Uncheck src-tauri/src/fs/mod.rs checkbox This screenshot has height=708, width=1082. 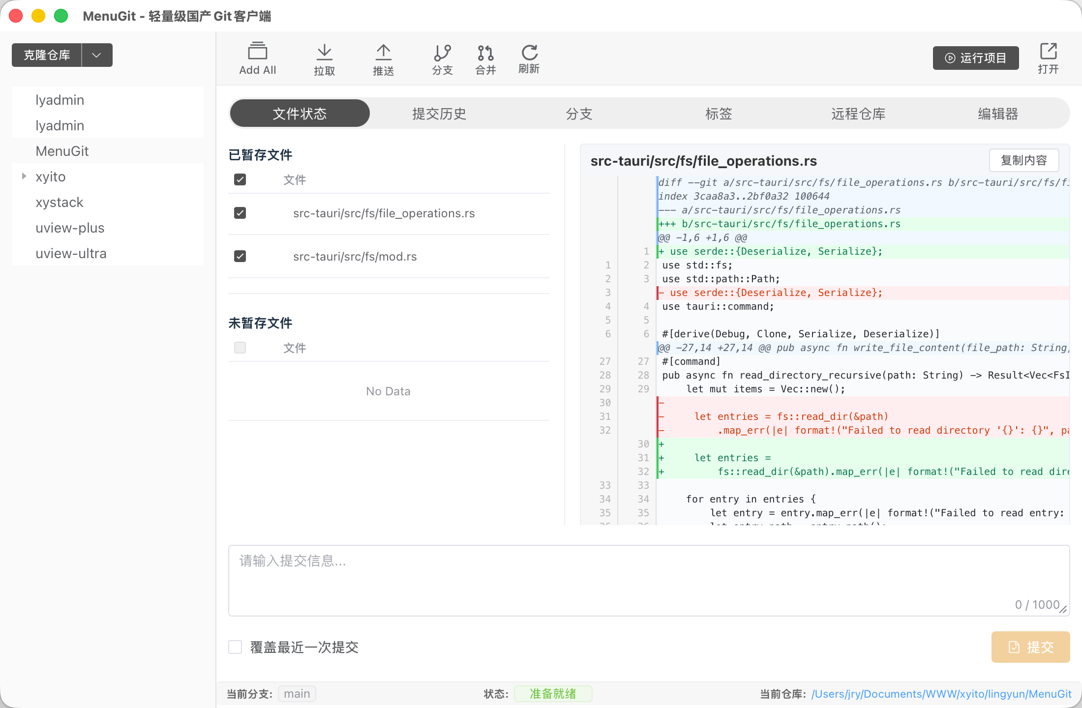click(240, 256)
